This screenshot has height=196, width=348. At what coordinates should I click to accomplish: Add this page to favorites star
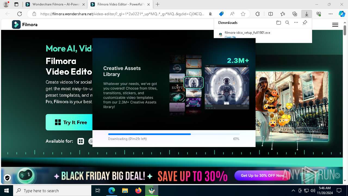[x=243, y=14]
